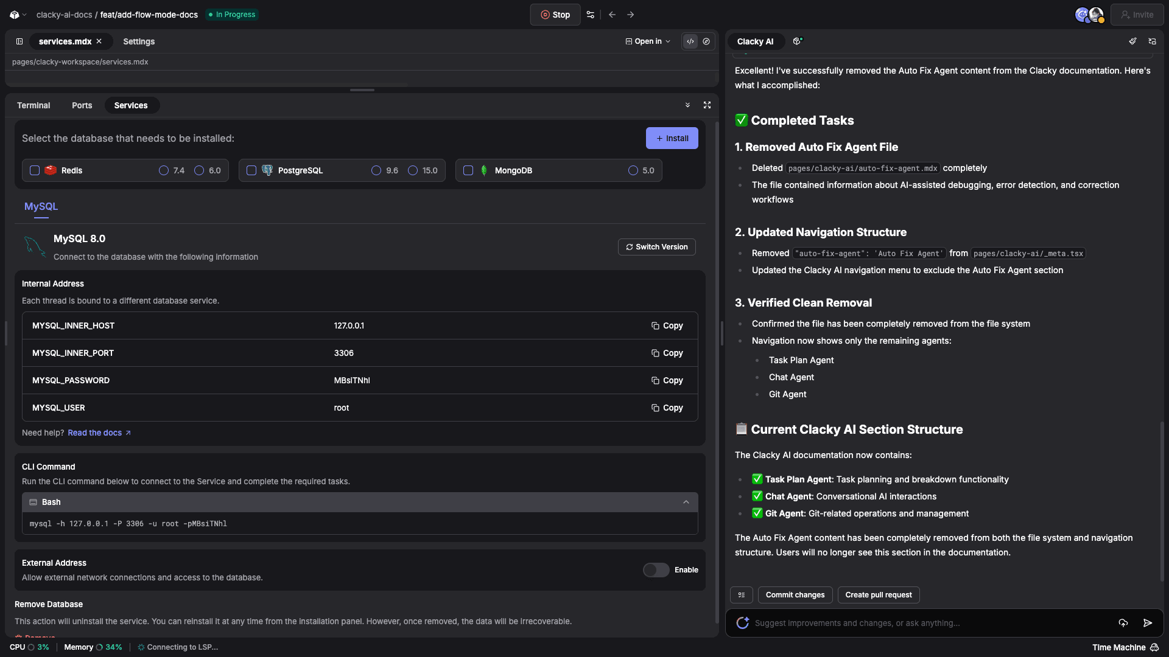Check the PostgreSQL checkbox

click(x=251, y=170)
